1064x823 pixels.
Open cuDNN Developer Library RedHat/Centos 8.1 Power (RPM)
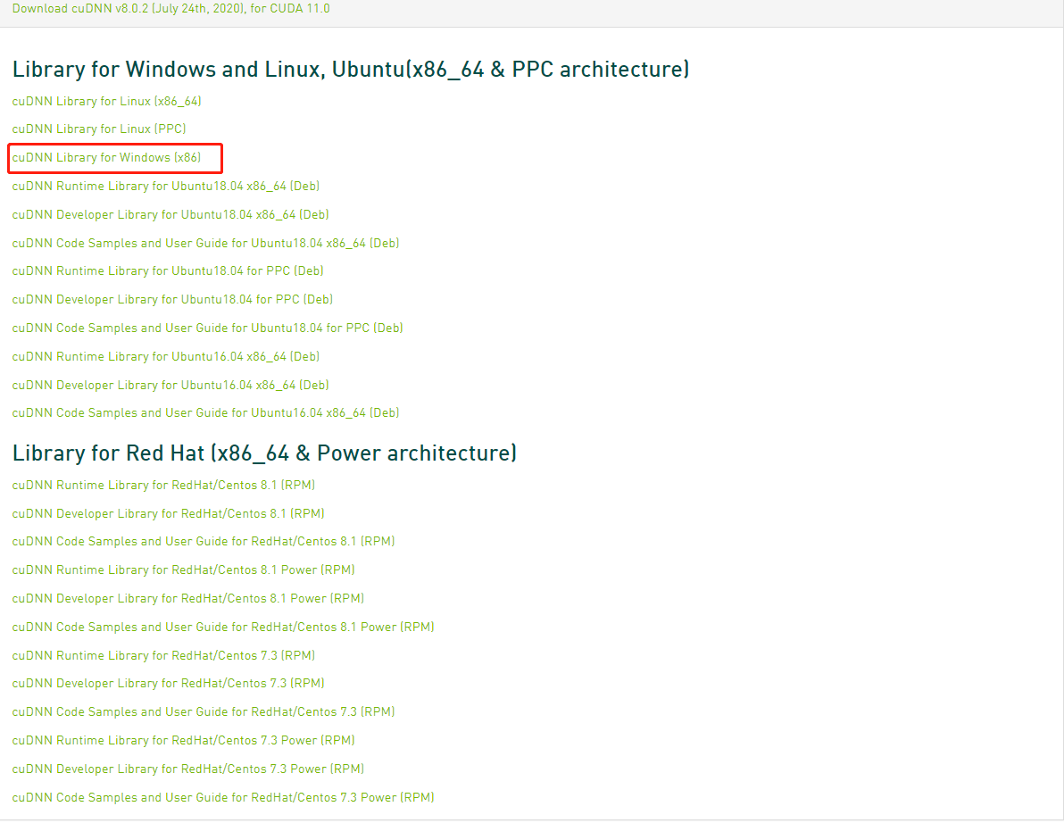pyautogui.click(x=188, y=598)
